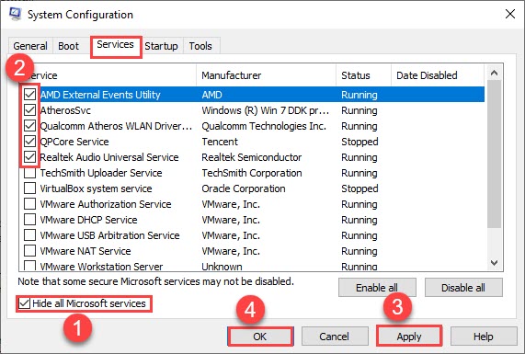The height and width of the screenshot is (354, 525).
Task: Click the scroll down arrow in services list
Action: click(494, 263)
